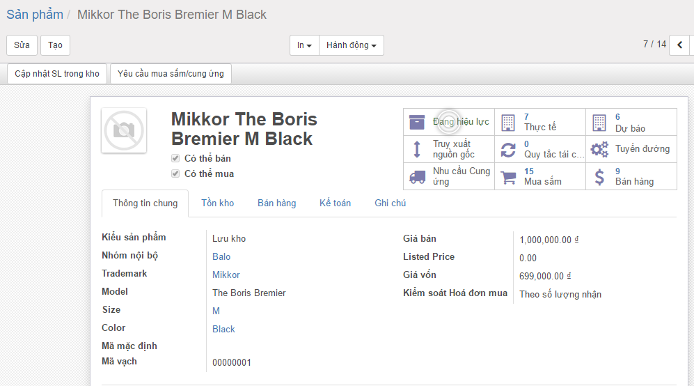The image size is (694, 386).
Task: Open Truy xuất nguồn gốc label
Action: (454, 149)
